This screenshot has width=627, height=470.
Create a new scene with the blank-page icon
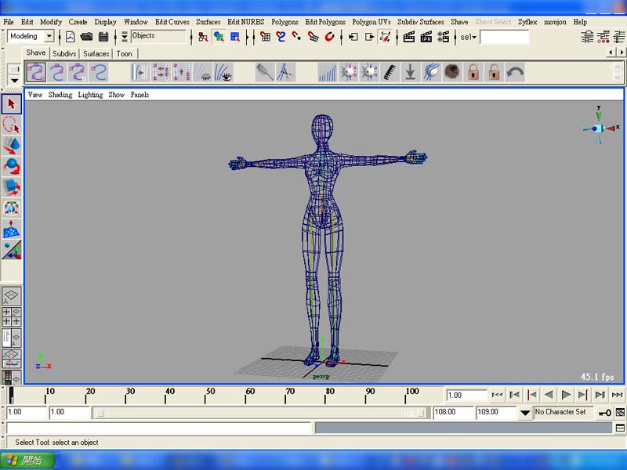pyautogui.click(x=71, y=37)
